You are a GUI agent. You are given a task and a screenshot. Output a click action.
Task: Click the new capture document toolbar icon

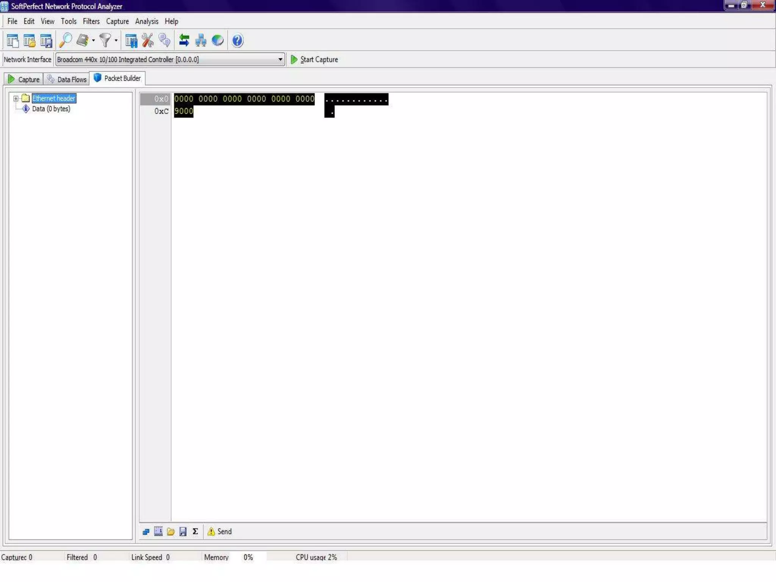click(x=13, y=41)
